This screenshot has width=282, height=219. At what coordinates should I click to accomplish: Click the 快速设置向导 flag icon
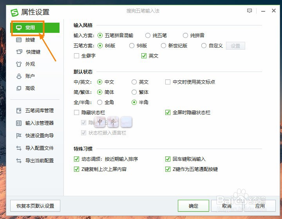[19, 136]
